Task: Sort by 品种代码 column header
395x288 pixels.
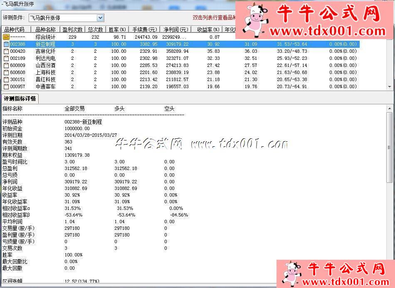Action: [15, 30]
